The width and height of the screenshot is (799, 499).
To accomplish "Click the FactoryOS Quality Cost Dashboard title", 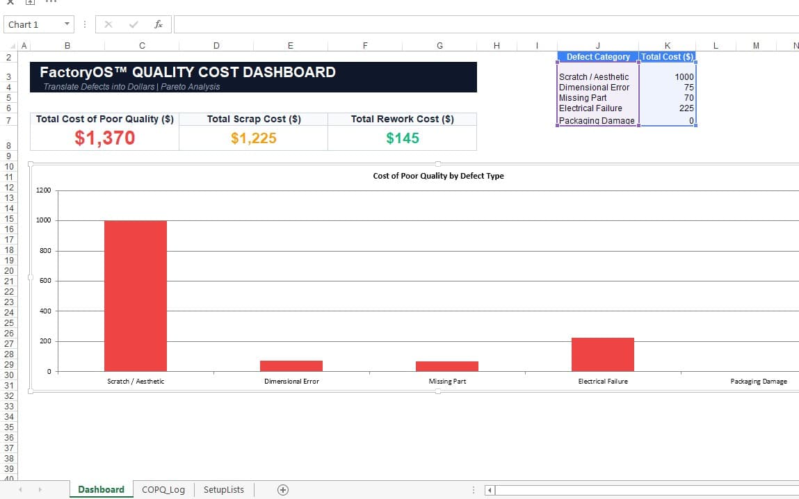I will point(188,72).
